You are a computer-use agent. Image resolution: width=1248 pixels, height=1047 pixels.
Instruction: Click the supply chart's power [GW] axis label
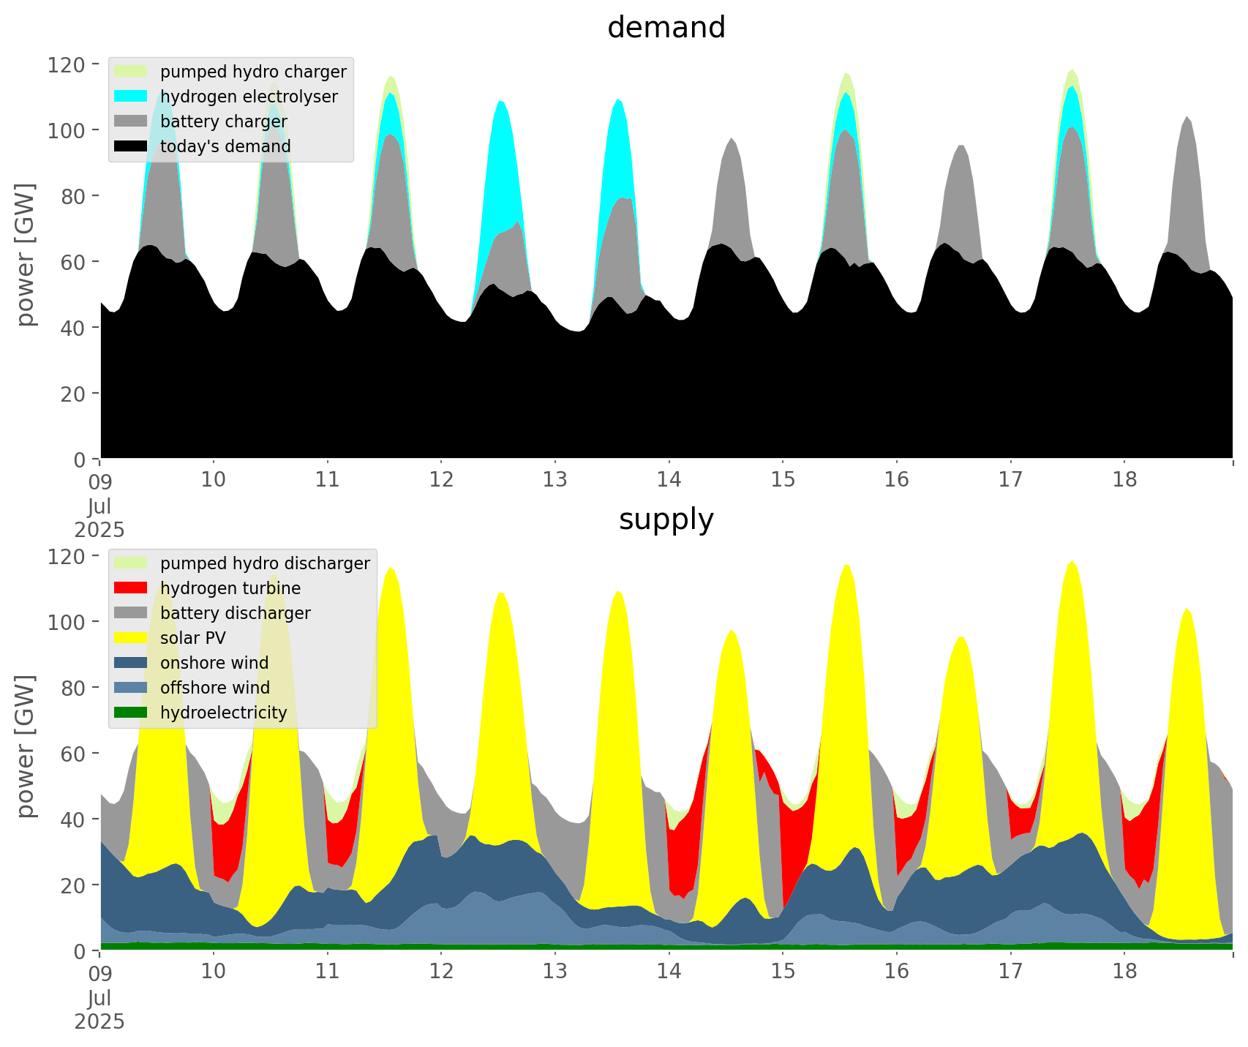coord(26,746)
